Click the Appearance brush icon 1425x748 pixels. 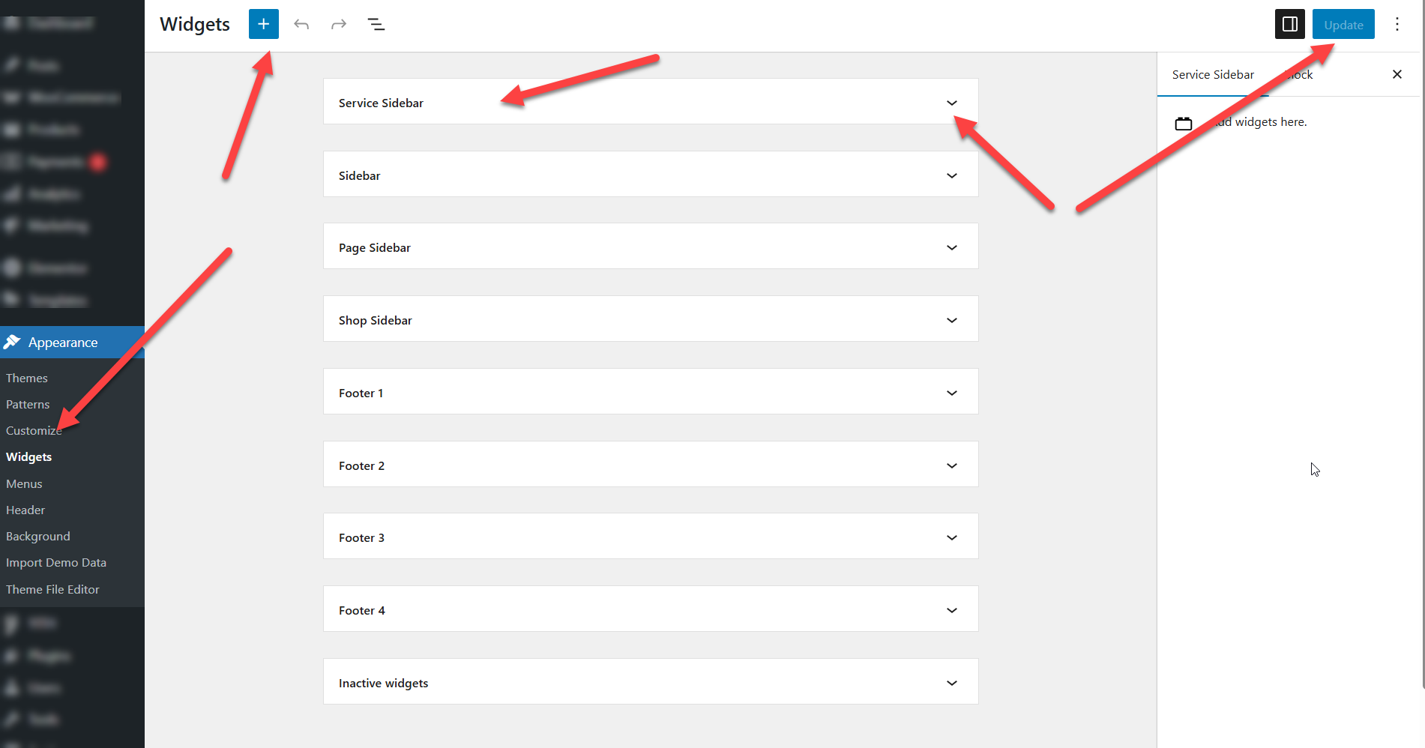click(x=12, y=343)
